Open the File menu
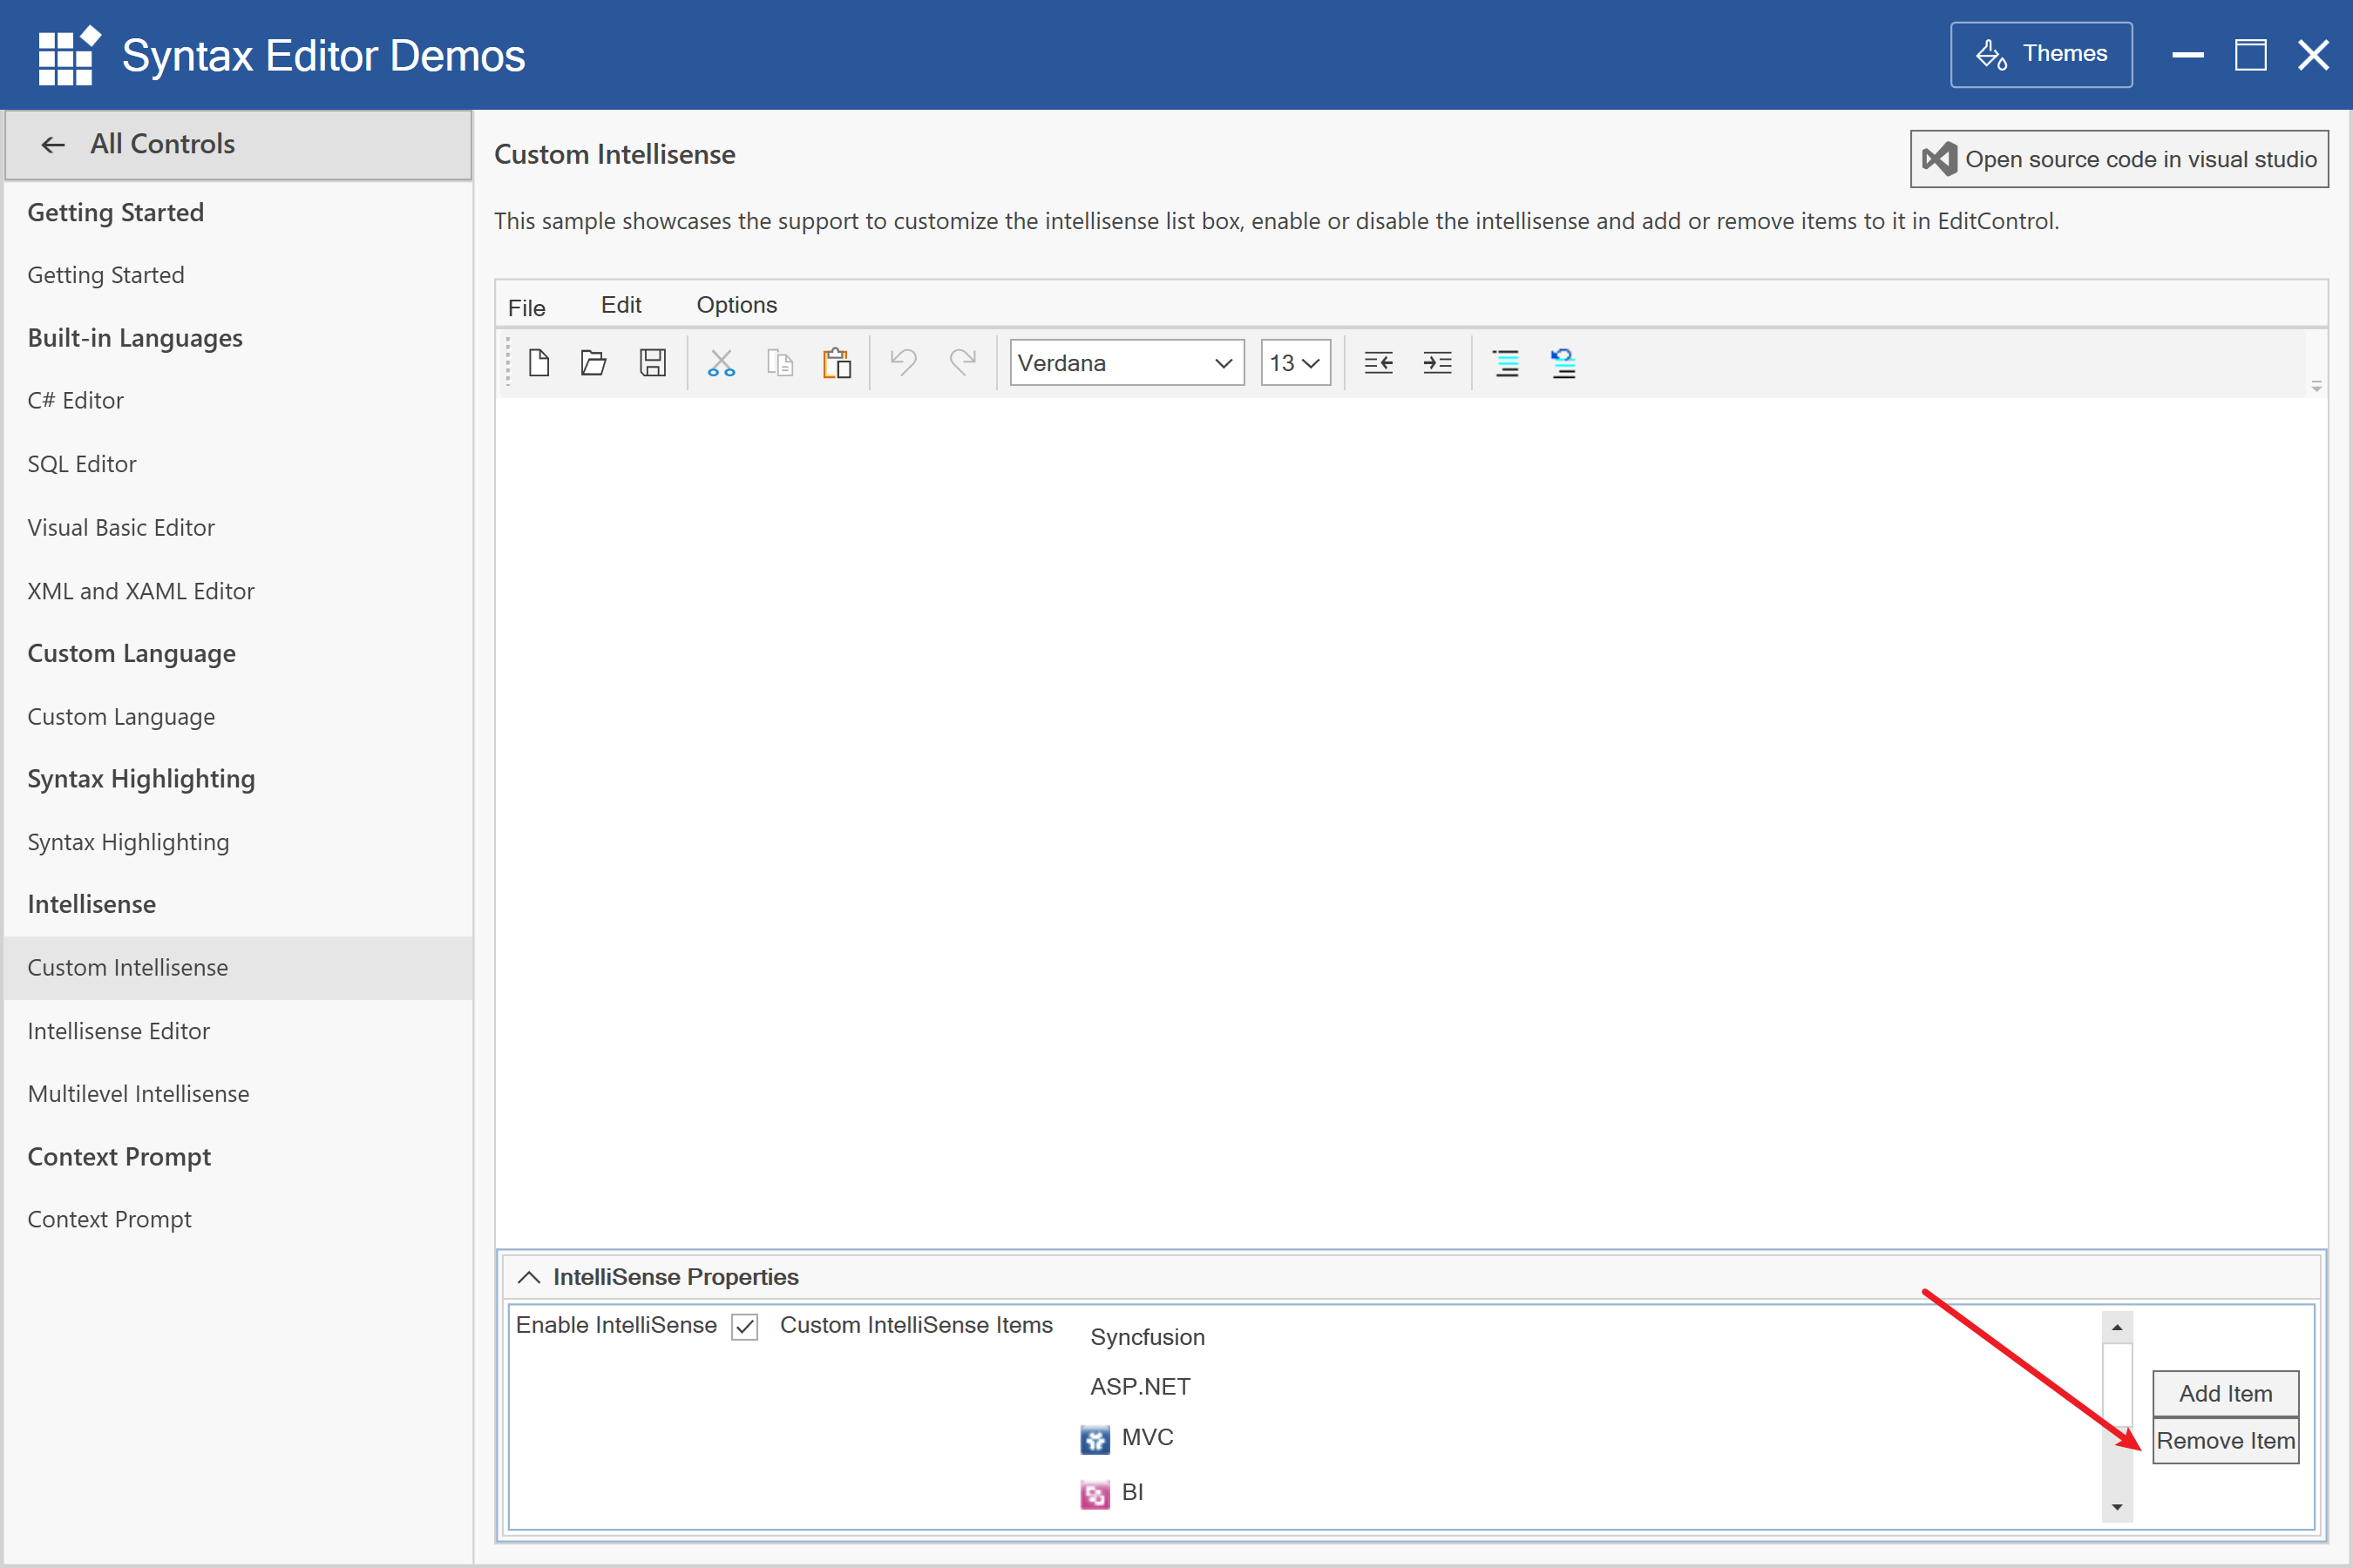Viewport: 2353px width, 1568px height. click(x=526, y=307)
